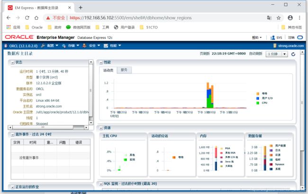
Task: Open the Apps grid shortcut
Action: coord(9,27)
